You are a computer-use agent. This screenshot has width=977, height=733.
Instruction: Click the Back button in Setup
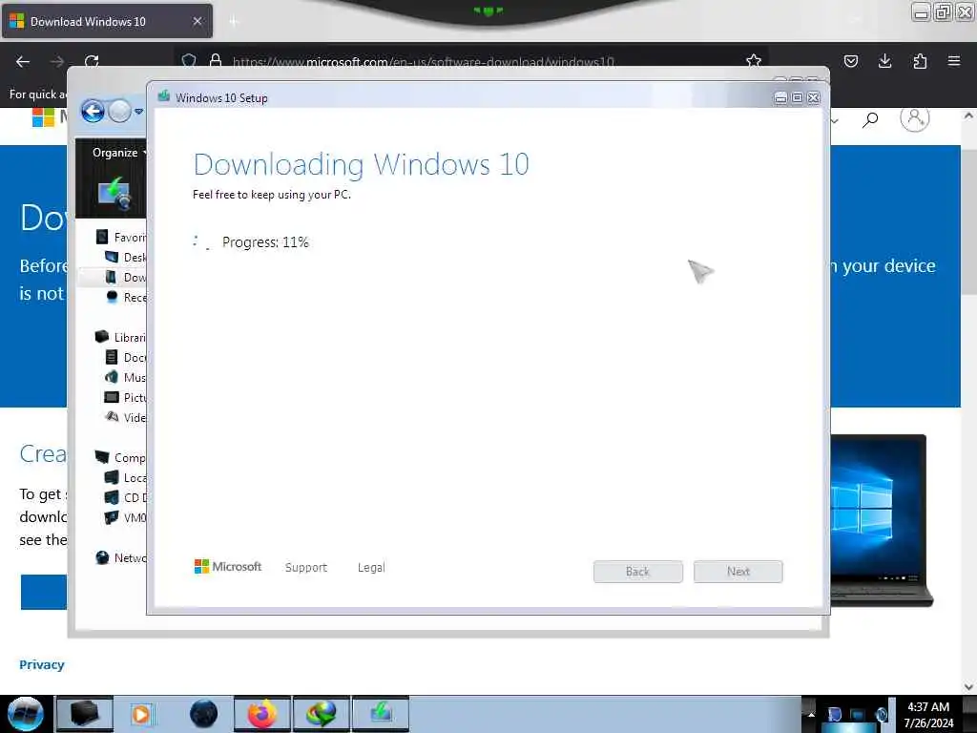(x=638, y=572)
